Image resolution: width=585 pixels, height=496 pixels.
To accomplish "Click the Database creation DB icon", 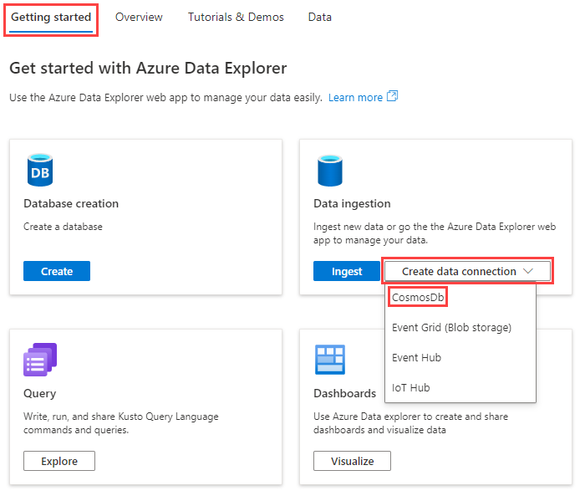I will [x=40, y=171].
